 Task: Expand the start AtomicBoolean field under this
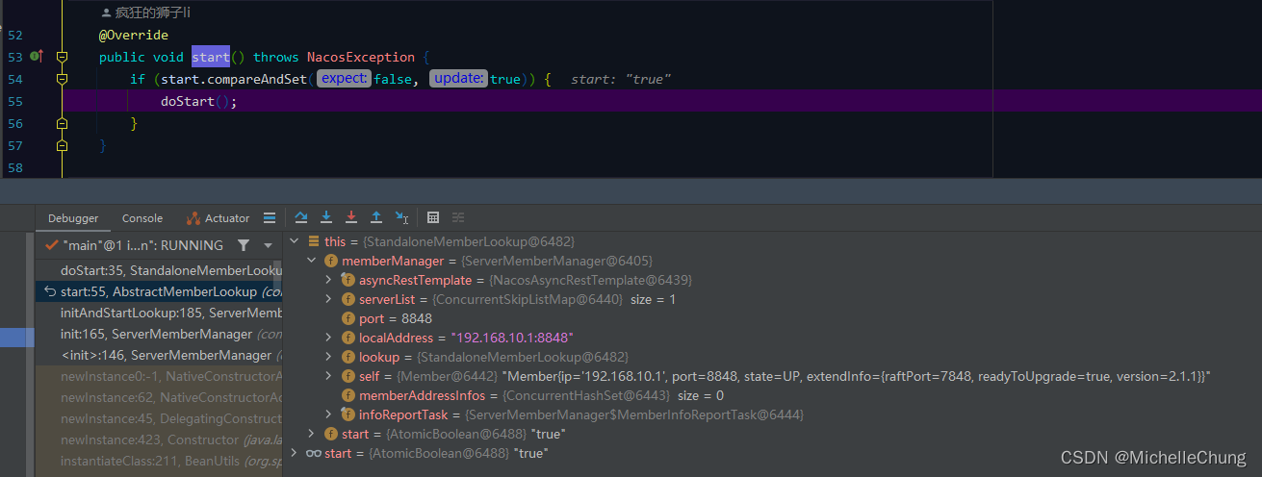tap(311, 434)
